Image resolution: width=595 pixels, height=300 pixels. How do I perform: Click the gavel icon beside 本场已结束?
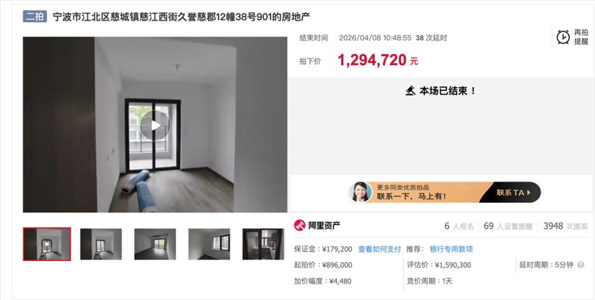410,91
